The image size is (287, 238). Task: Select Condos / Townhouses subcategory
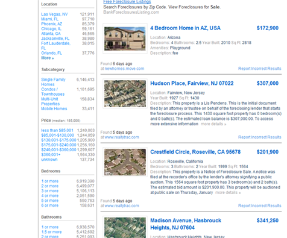pos(53,92)
